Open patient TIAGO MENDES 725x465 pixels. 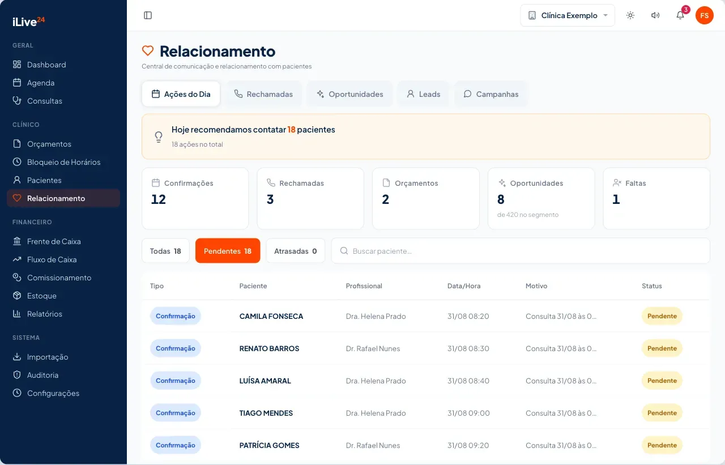266,413
